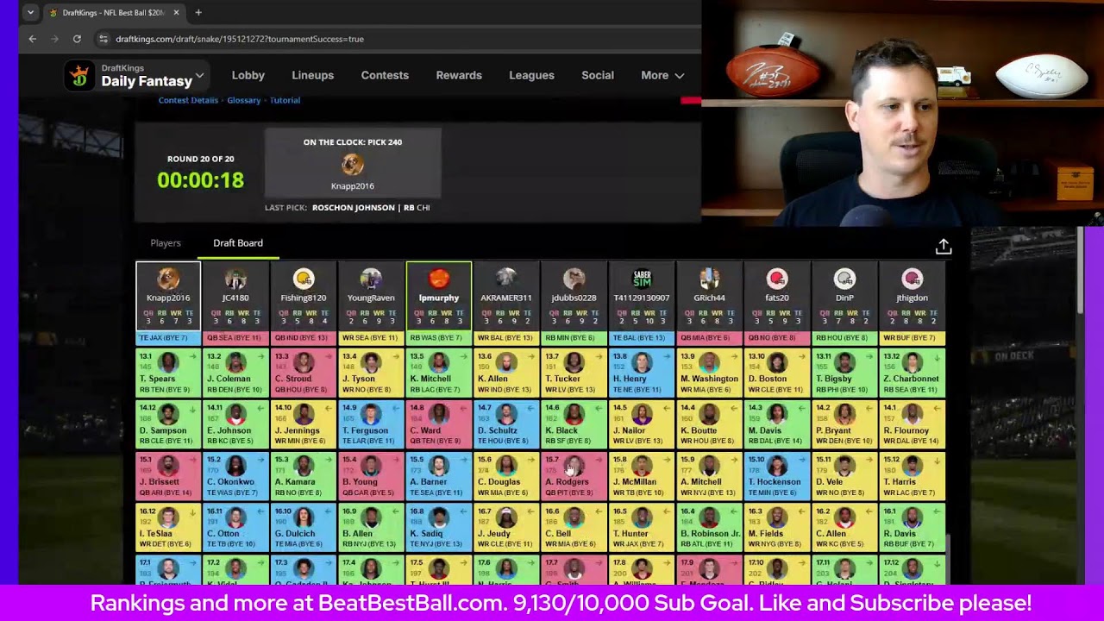Click K. Boutte pick 14.4 card
This screenshot has height=621, width=1104.
pyautogui.click(x=709, y=423)
